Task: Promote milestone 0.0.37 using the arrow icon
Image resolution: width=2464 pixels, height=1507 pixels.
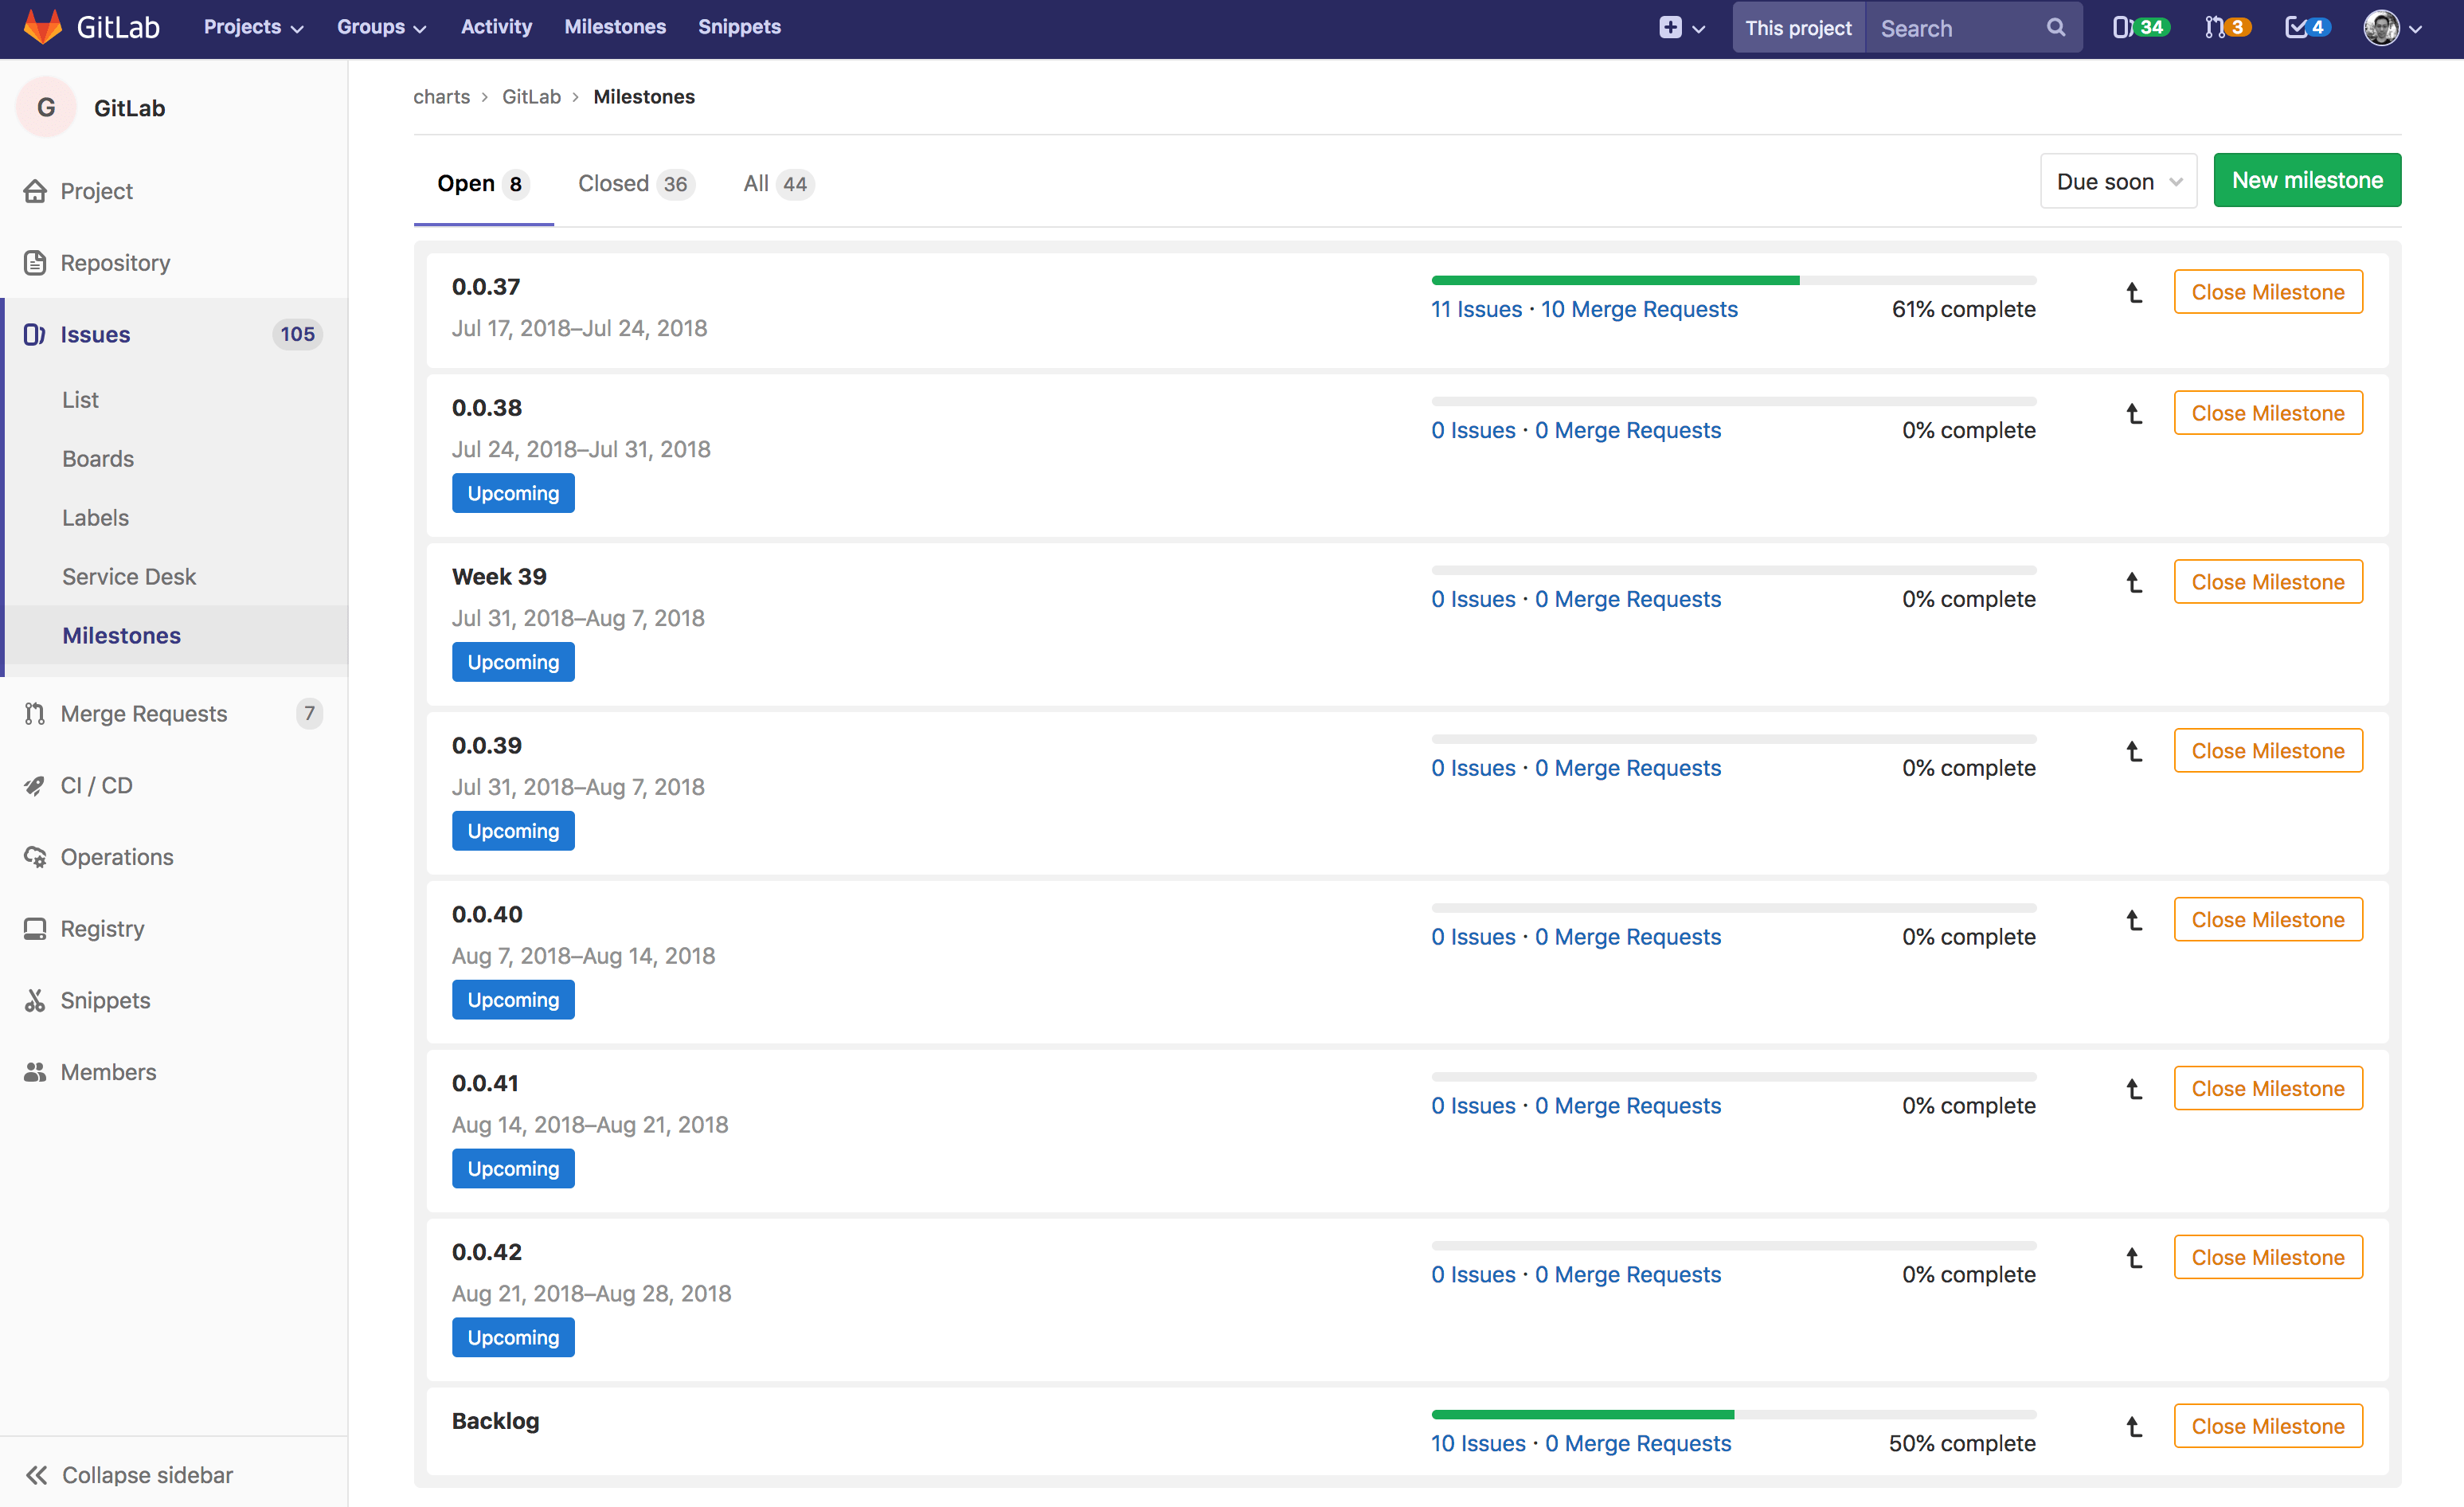Action: [2134, 292]
